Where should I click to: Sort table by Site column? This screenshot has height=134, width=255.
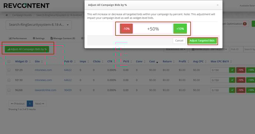[39, 61]
